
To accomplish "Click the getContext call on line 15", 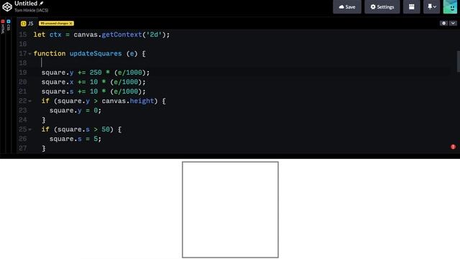I will 121,35.
